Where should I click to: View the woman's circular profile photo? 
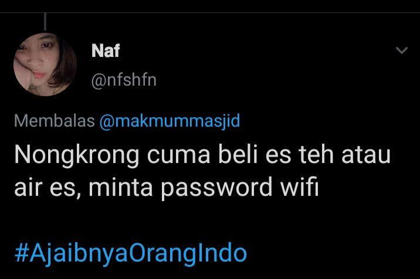point(45,64)
